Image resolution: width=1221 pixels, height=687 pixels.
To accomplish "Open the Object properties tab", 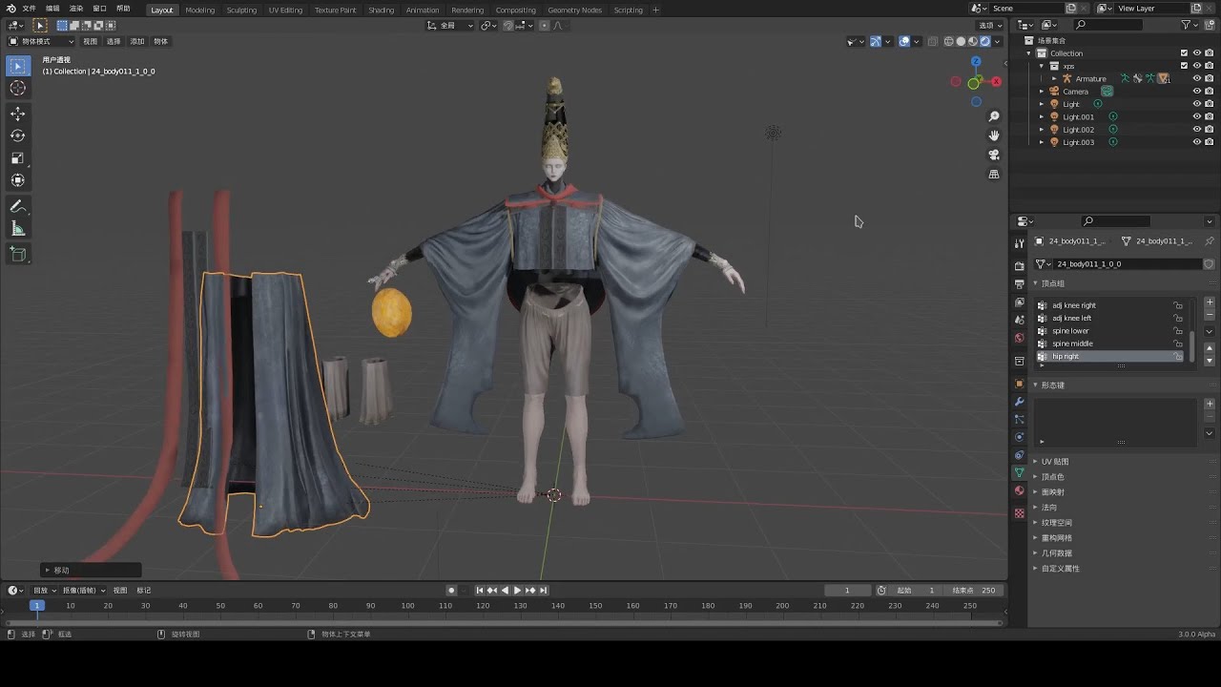I will point(1019,384).
